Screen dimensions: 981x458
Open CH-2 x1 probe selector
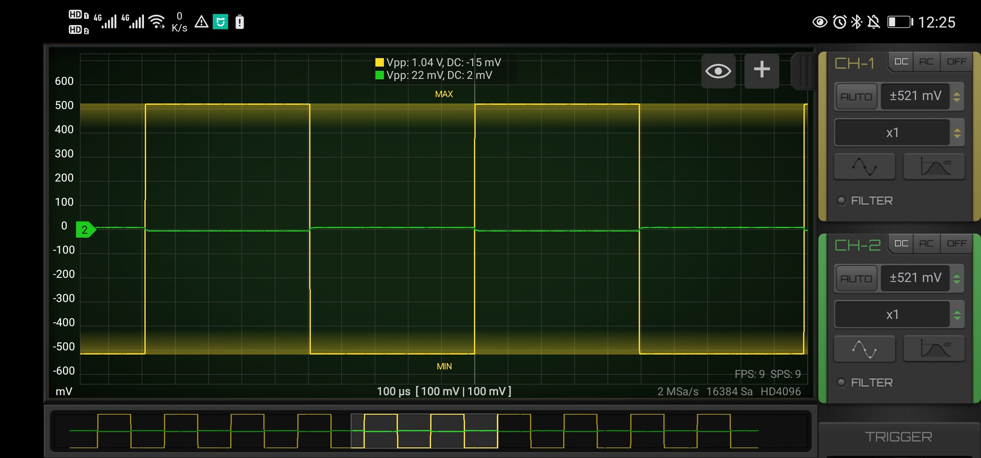tap(892, 315)
